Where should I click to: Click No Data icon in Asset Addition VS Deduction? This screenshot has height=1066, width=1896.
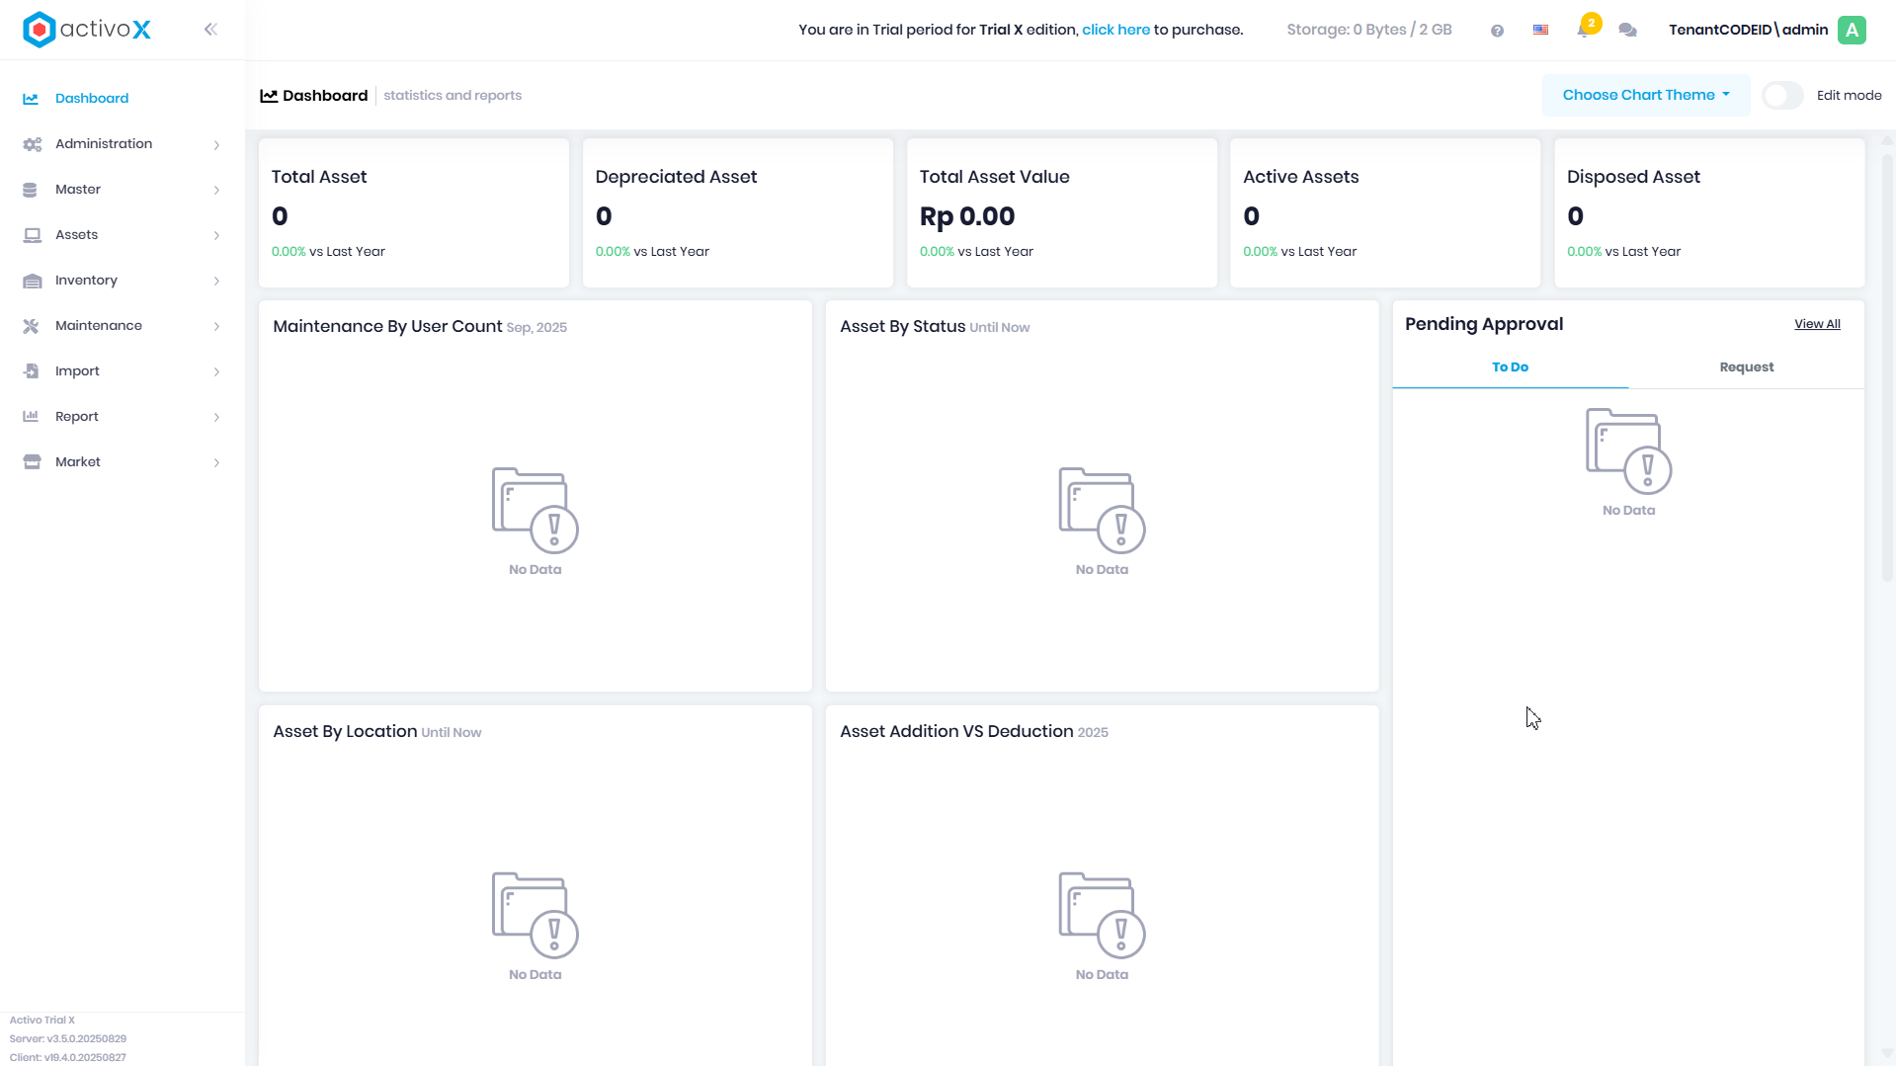point(1102,915)
